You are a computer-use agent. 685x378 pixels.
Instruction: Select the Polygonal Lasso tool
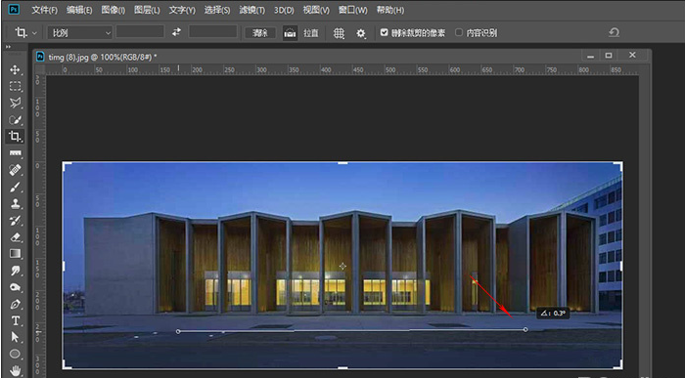point(16,103)
